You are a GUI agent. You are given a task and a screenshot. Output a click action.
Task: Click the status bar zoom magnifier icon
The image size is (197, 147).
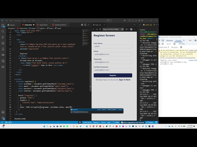(x=80, y=123)
